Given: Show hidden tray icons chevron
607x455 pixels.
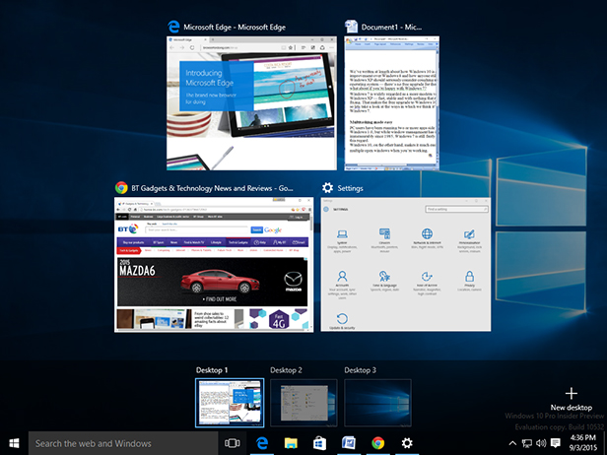Looking at the screenshot, I should 512,443.
